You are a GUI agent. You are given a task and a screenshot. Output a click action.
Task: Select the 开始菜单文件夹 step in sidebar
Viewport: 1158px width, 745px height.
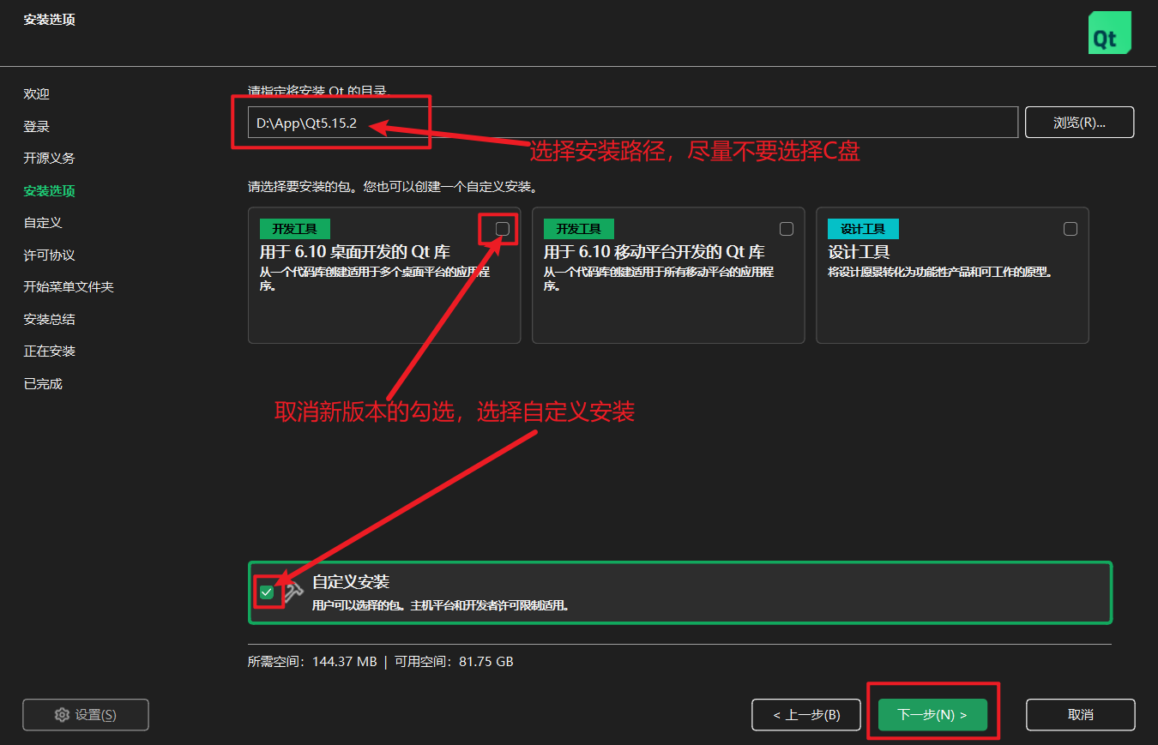tap(69, 287)
